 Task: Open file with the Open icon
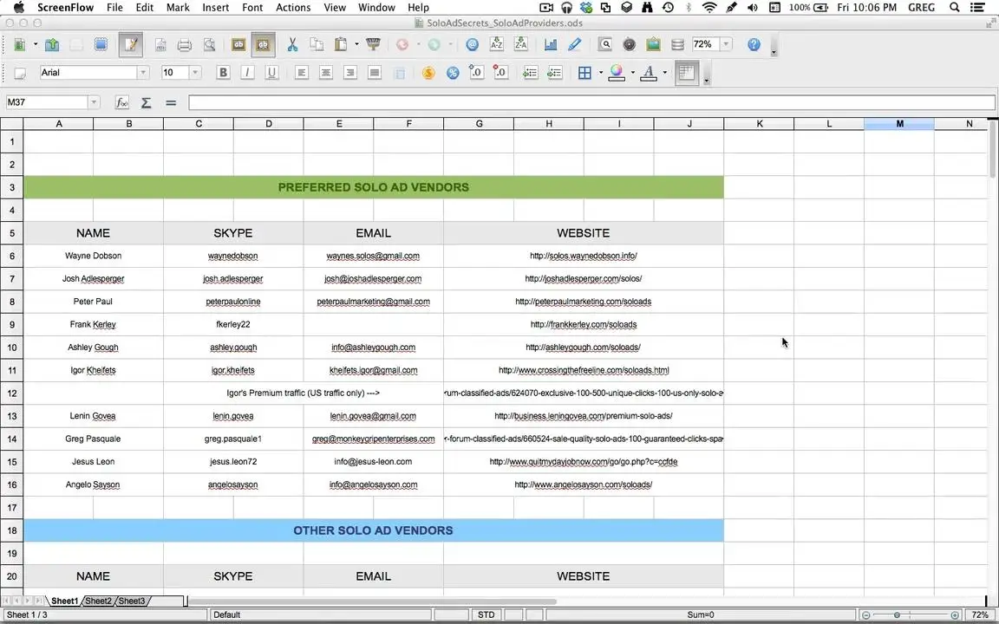pyautogui.click(x=52, y=44)
